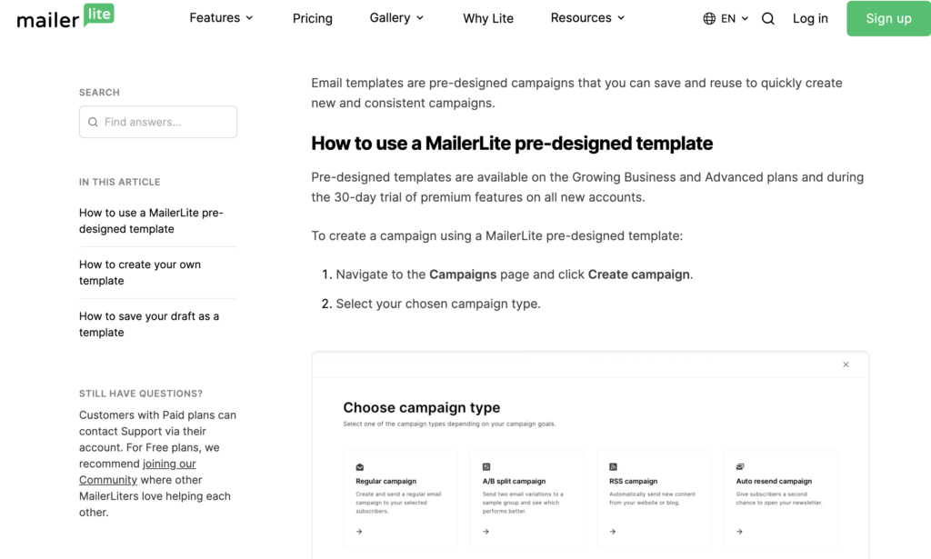This screenshot has height=559, width=931.
Task: Click the Log in link
Action: (x=810, y=18)
